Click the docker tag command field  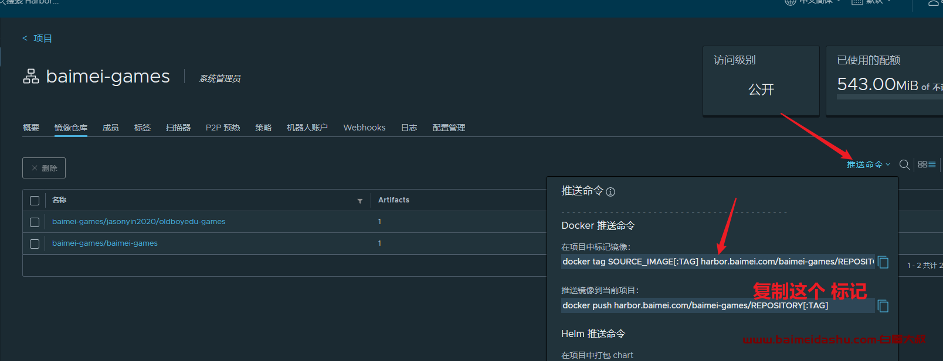[718, 262]
